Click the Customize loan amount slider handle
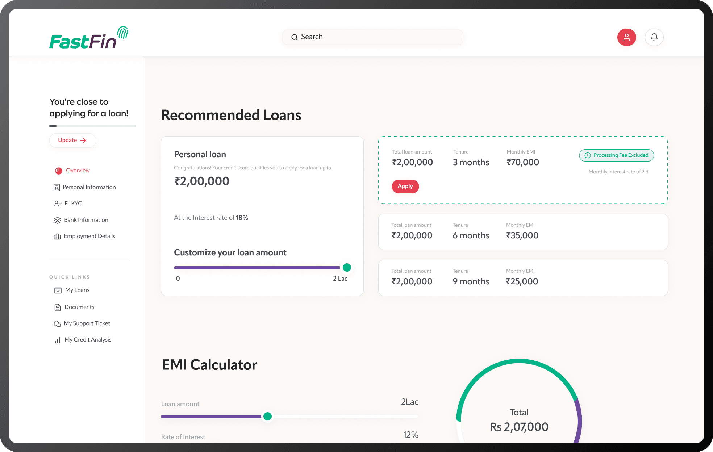Viewport: 713px width, 452px height. tap(346, 268)
